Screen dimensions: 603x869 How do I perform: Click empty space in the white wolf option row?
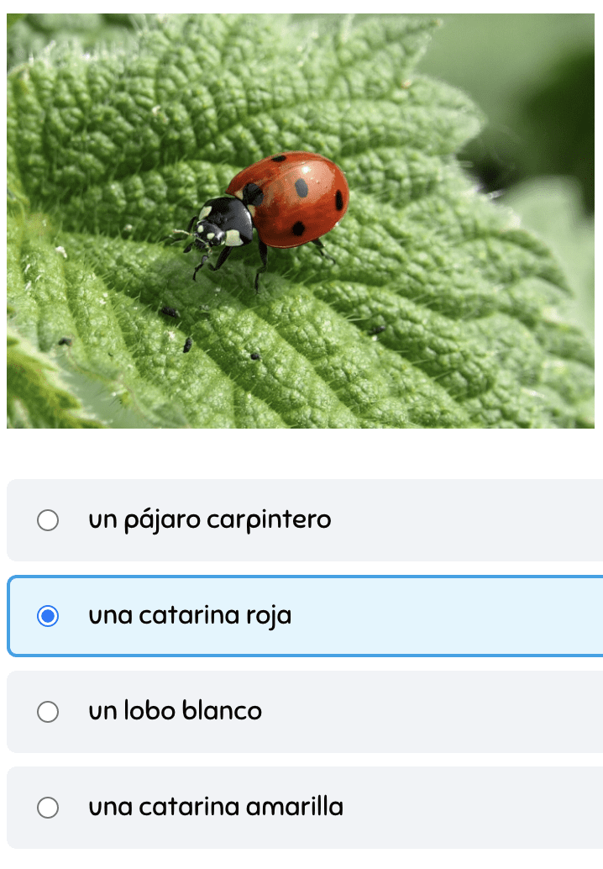432,712
